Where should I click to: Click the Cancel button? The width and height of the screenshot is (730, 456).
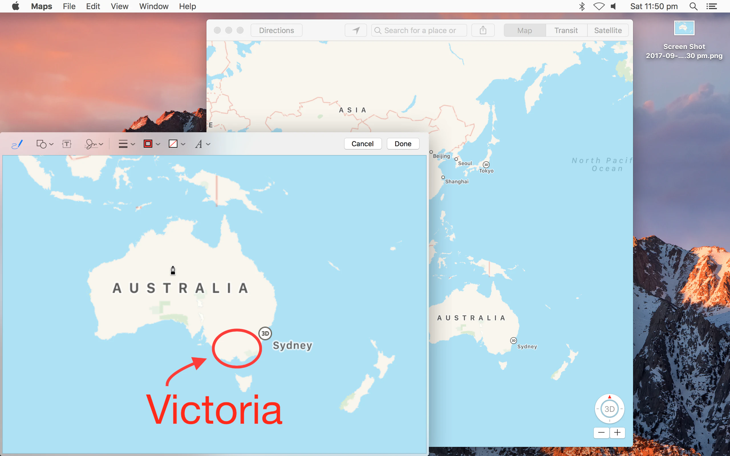(363, 144)
